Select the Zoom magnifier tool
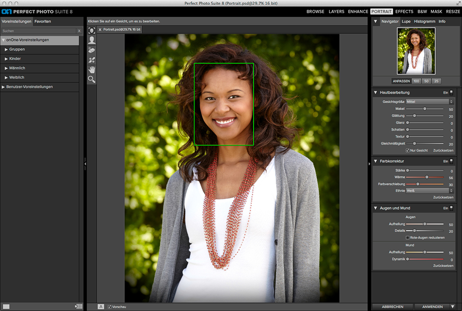 pyautogui.click(x=91, y=79)
